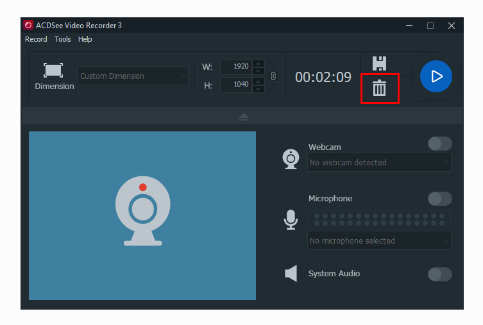The image size is (483, 325).
Task: Collapse the settings panel with the up arrow
Action: (244, 116)
